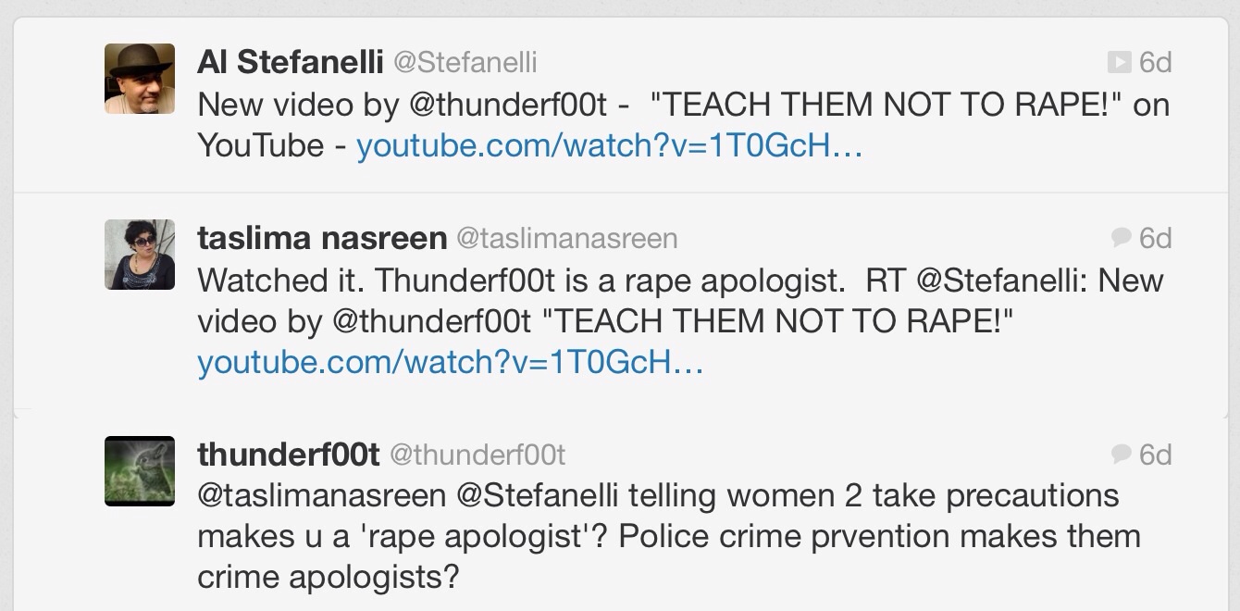
Task: Click @taslimanasreen mention starting thunderf00t's reply
Action: pyautogui.click(x=321, y=495)
